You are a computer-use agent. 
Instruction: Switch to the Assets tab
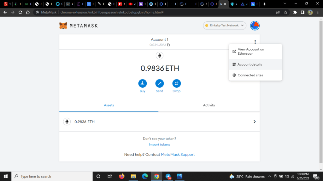point(109,105)
